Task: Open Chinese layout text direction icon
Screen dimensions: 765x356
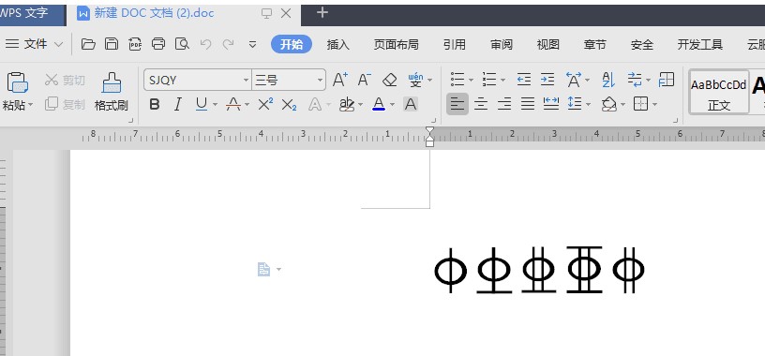Action: tap(574, 79)
